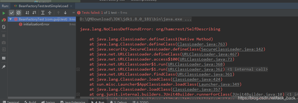Close the BeanFactoryTest.testSimpleLoad tab

(x=71, y=6)
